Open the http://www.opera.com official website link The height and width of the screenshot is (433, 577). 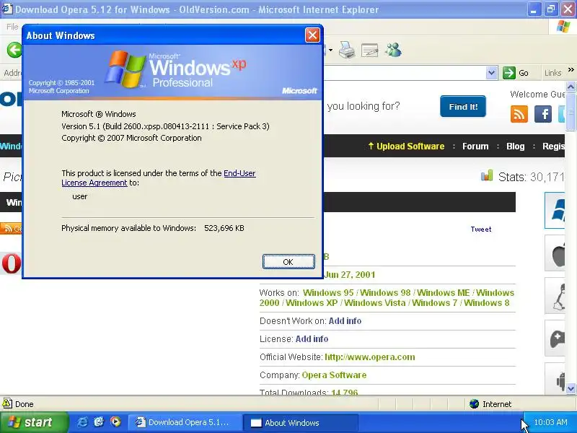[370, 357]
